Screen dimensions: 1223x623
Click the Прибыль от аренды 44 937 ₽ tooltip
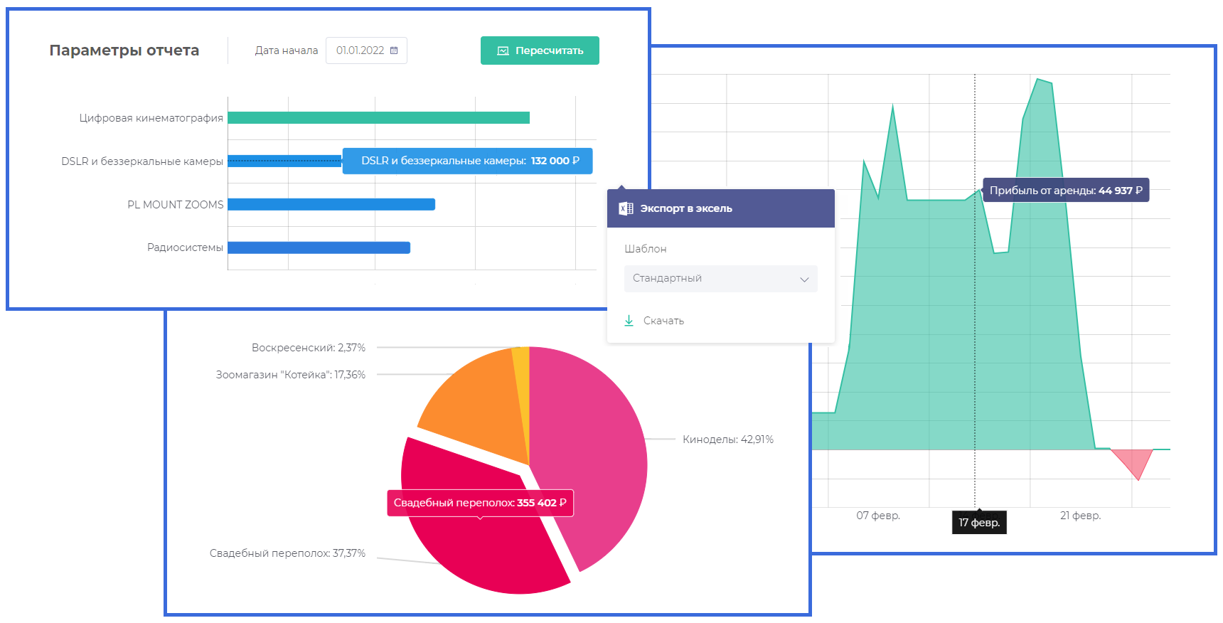[x=1066, y=191]
